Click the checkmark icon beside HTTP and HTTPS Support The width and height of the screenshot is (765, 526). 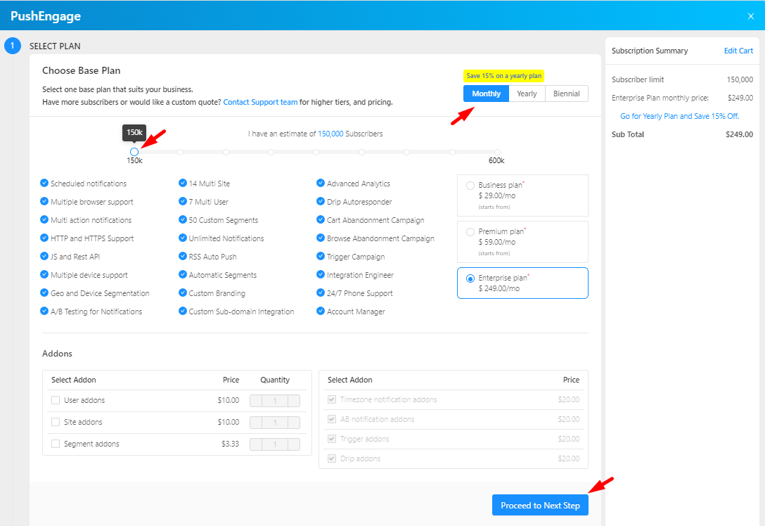coord(44,238)
